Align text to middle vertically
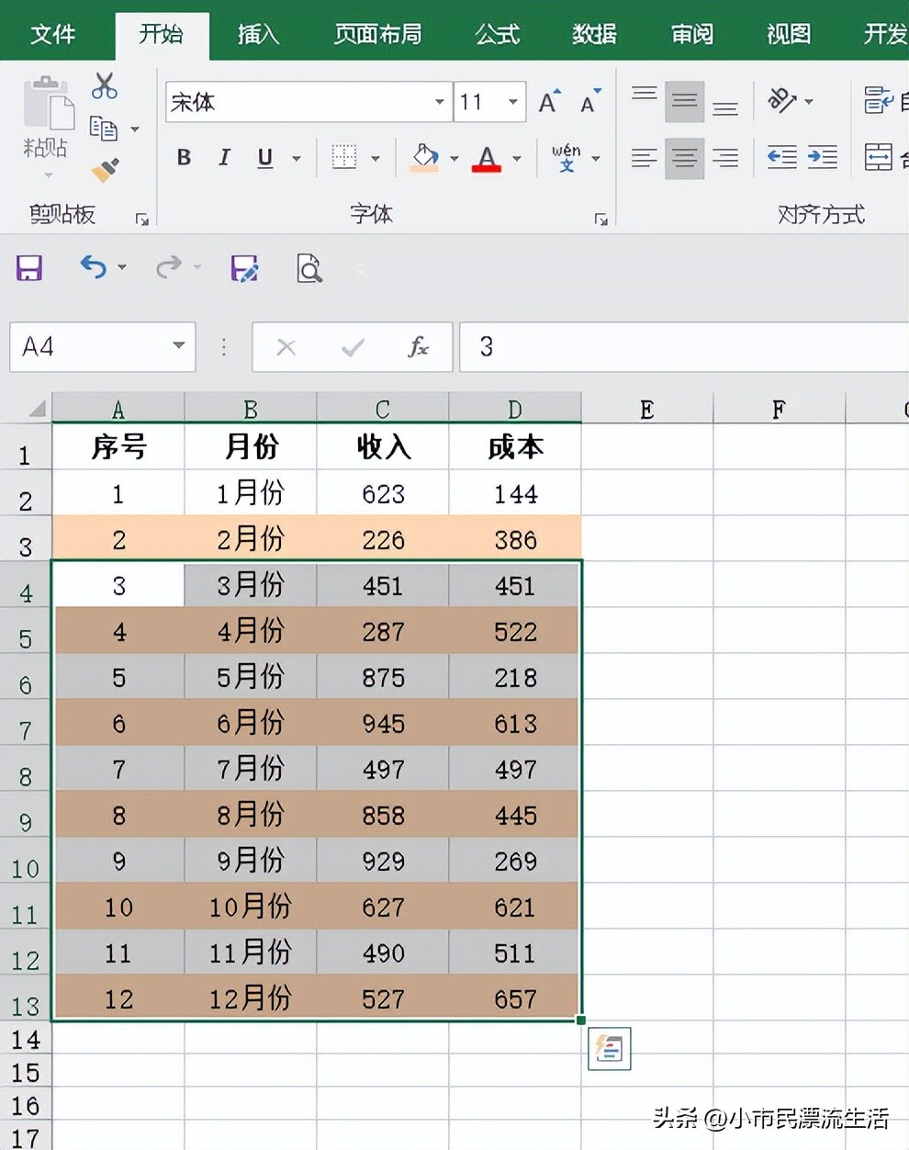Viewport: 909px width, 1150px height. (685, 101)
